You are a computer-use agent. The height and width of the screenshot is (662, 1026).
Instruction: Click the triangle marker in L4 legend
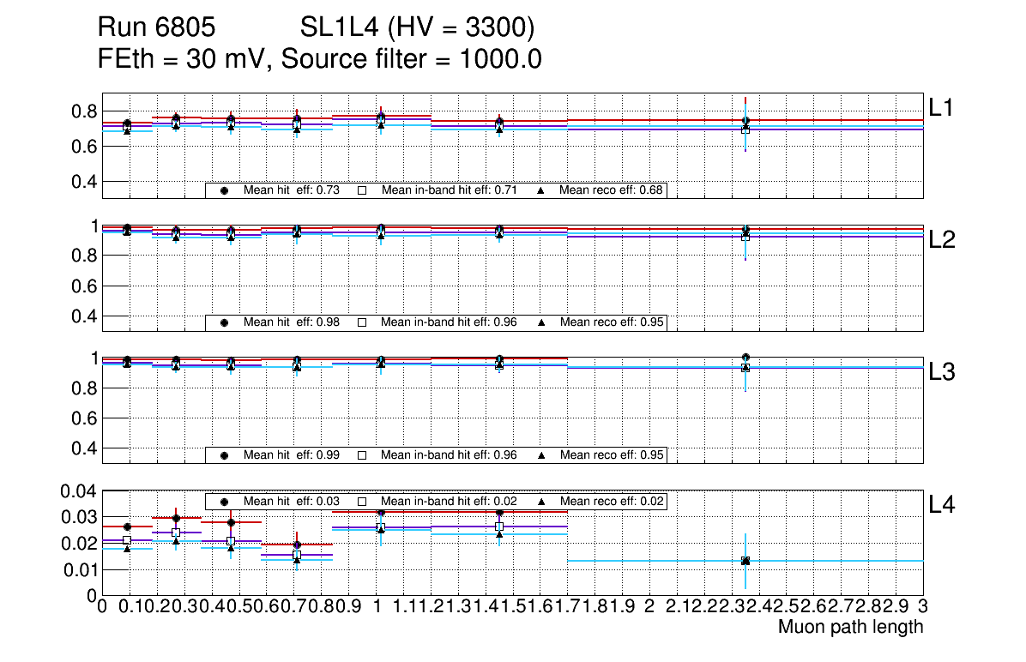pos(541,501)
